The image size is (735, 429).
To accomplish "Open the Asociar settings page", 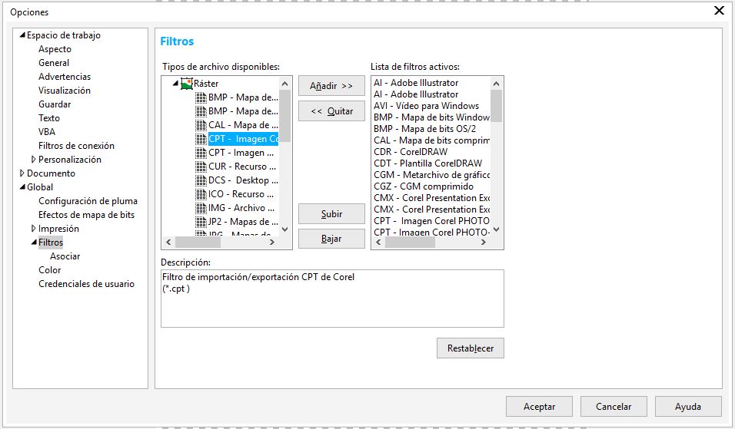I will (65, 256).
